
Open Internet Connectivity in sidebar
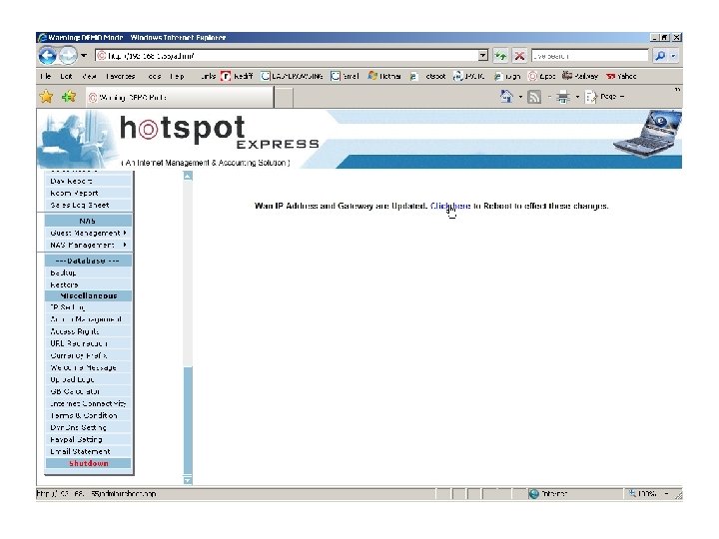89,403
